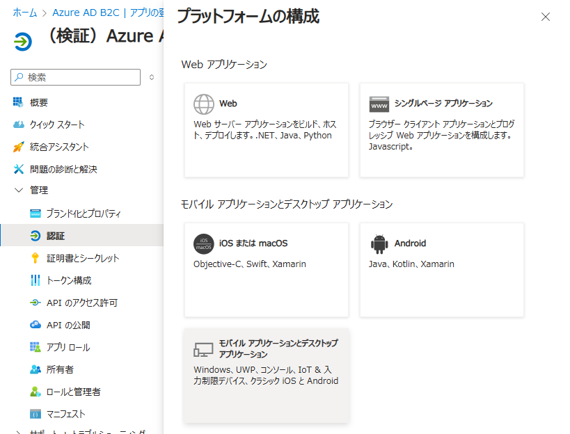This screenshot has height=434, width=570.
Task: Click the 認証 label in sidebar
Action: [56, 236]
